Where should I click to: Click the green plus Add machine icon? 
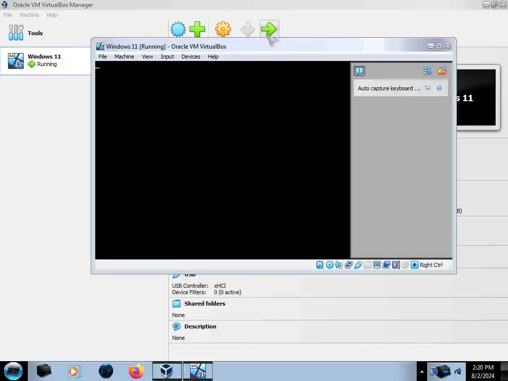[x=197, y=29]
